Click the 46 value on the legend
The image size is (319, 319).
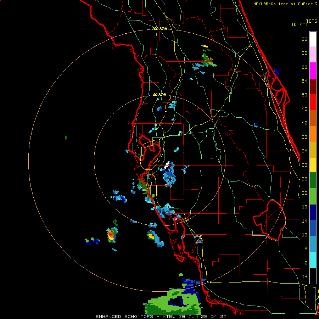(x=304, y=109)
